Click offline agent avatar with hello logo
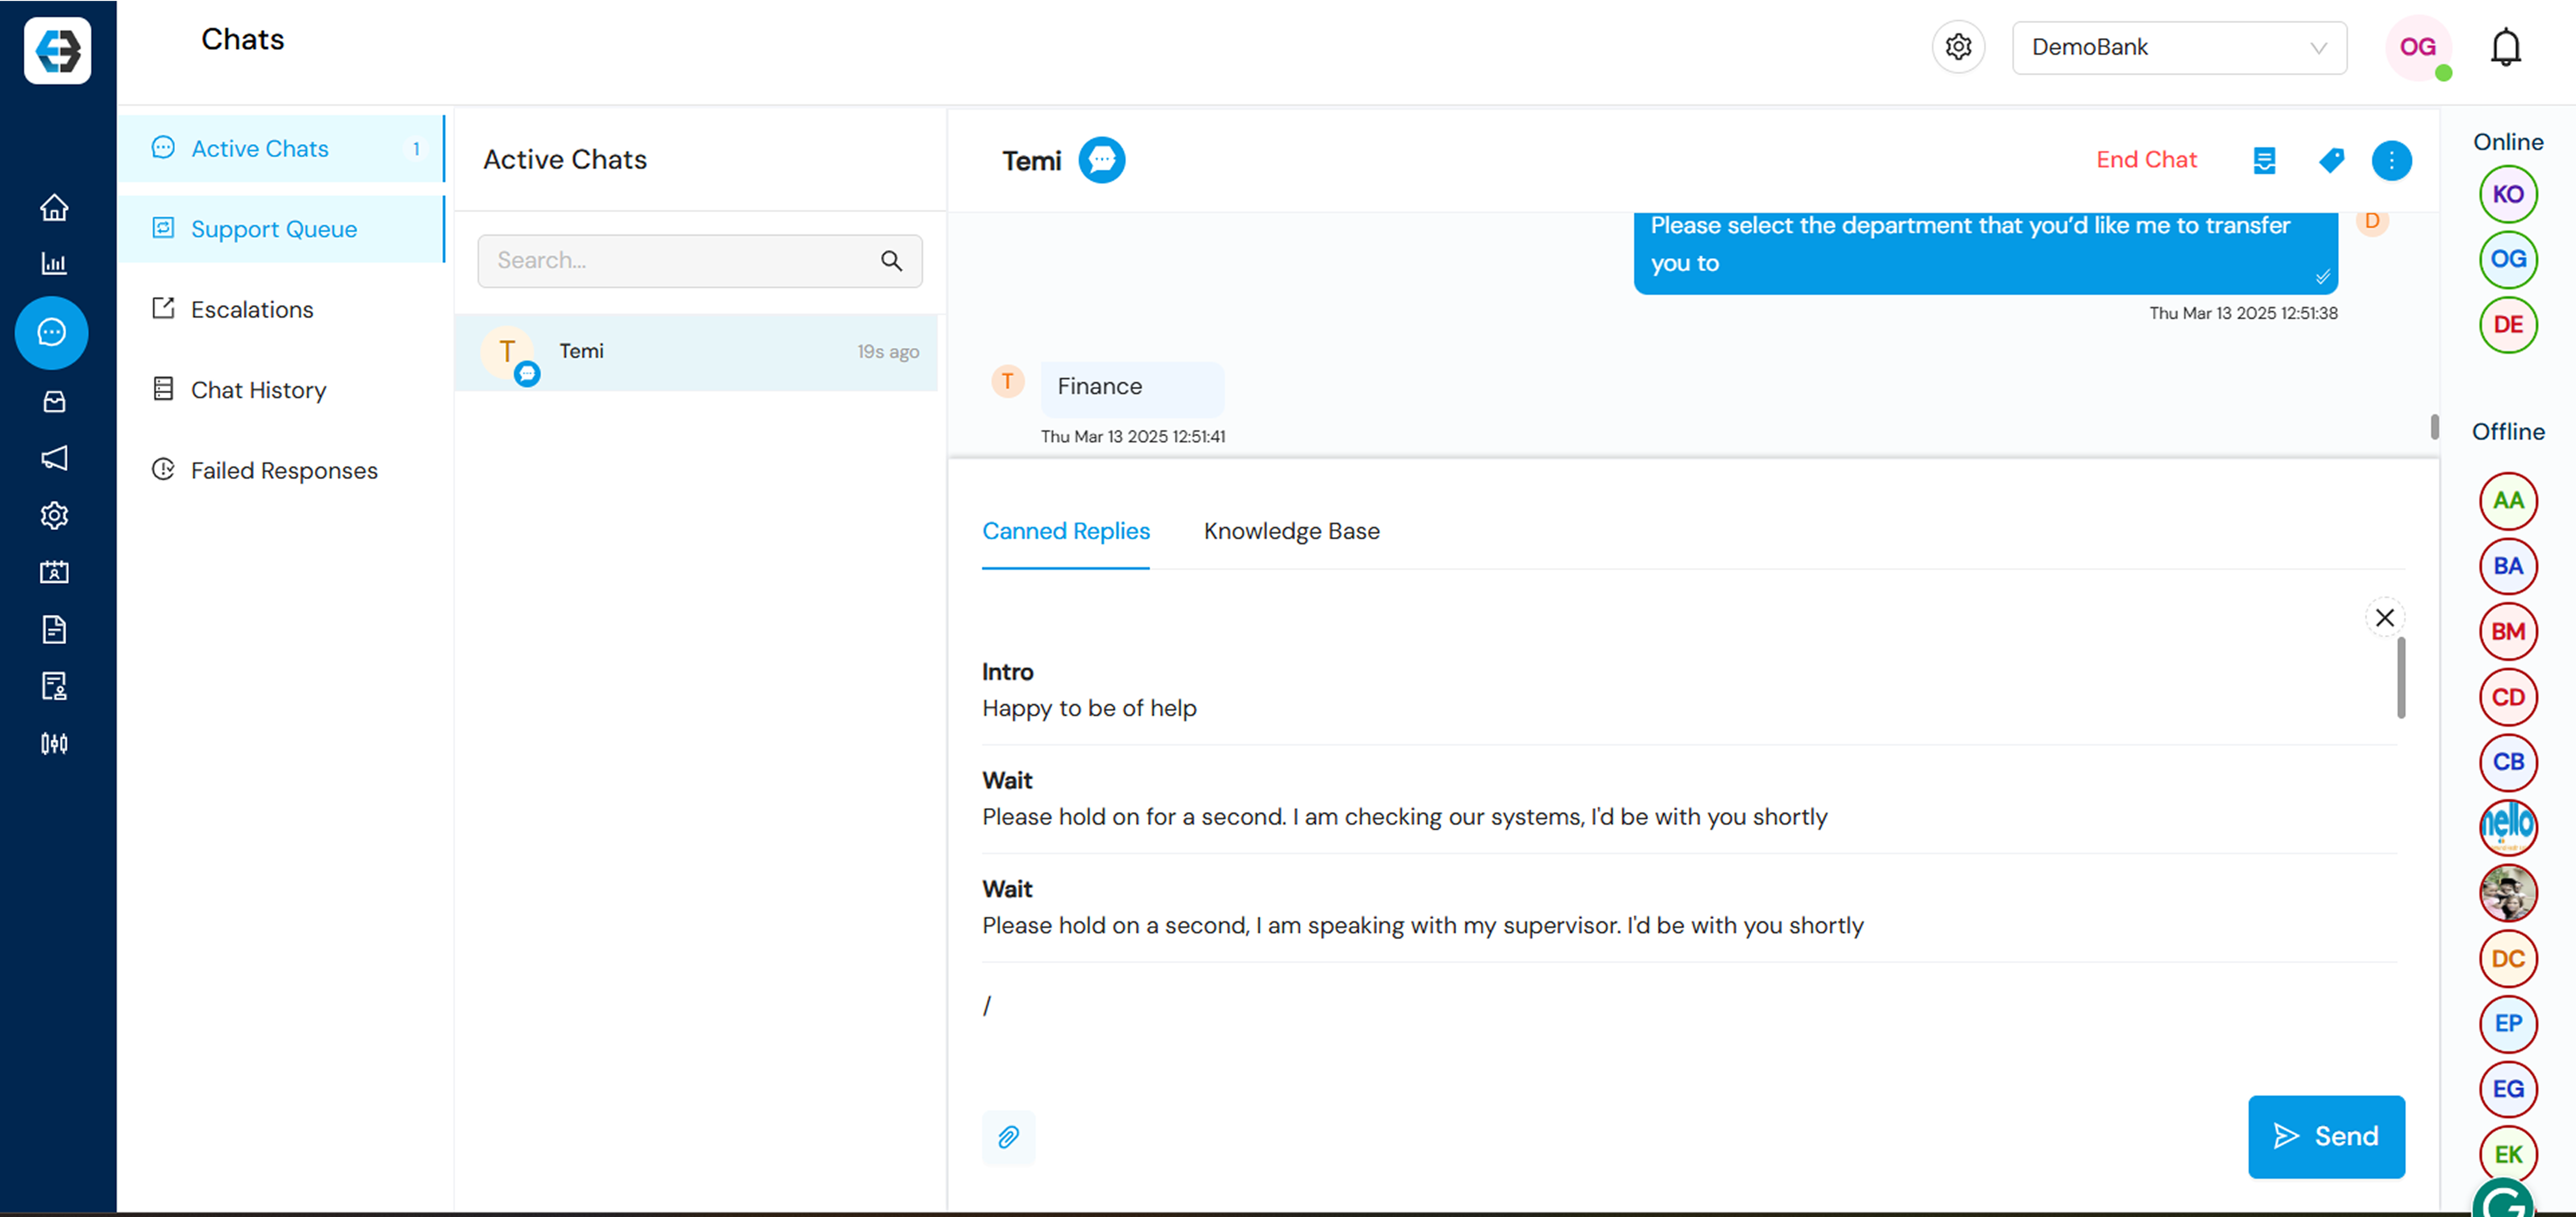This screenshot has width=2576, height=1217. coord(2508,828)
